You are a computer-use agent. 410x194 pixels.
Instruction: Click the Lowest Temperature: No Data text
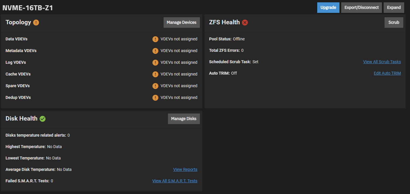pyautogui.click(x=33, y=158)
